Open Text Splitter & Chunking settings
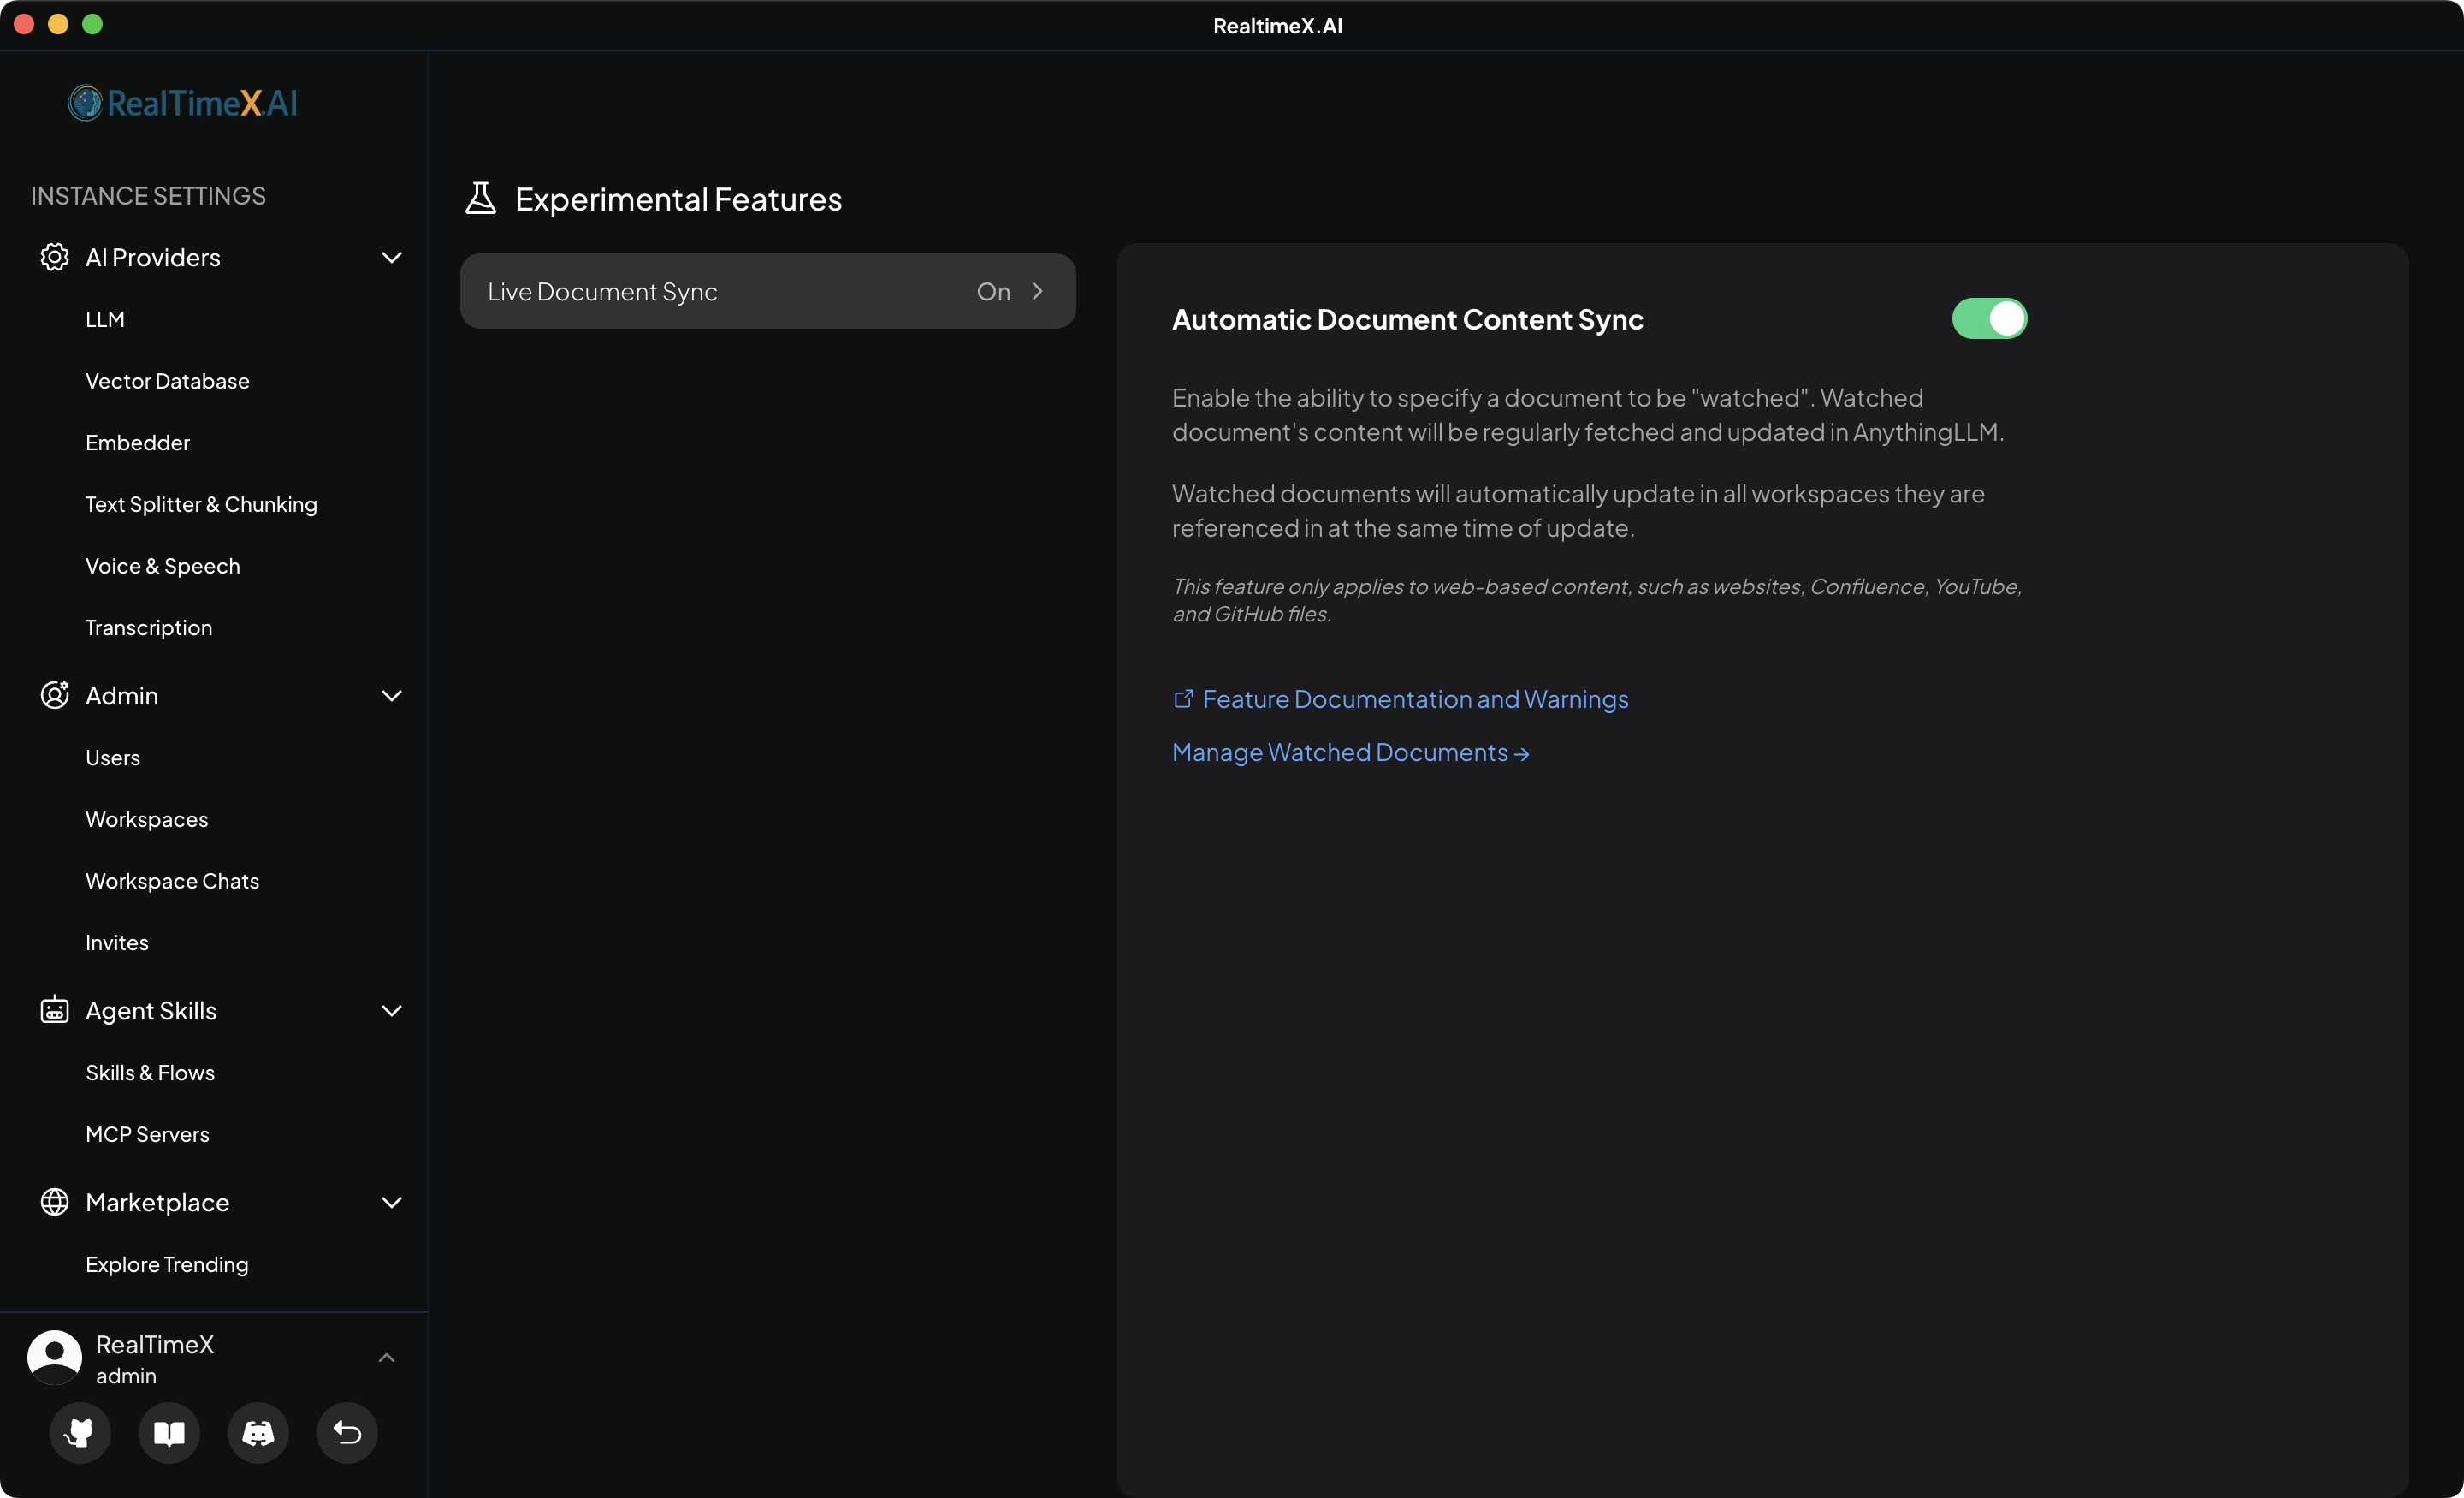The height and width of the screenshot is (1498, 2464). tap(201, 504)
